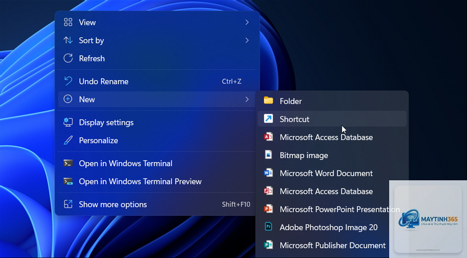Click the Refresh circular arrow icon
This screenshot has height=258, width=467.
pos(68,58)
